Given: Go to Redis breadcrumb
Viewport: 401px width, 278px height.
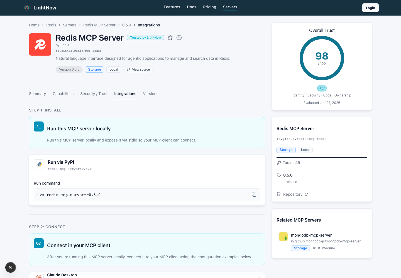Looking at the screenshot, I should pos(51,25).
